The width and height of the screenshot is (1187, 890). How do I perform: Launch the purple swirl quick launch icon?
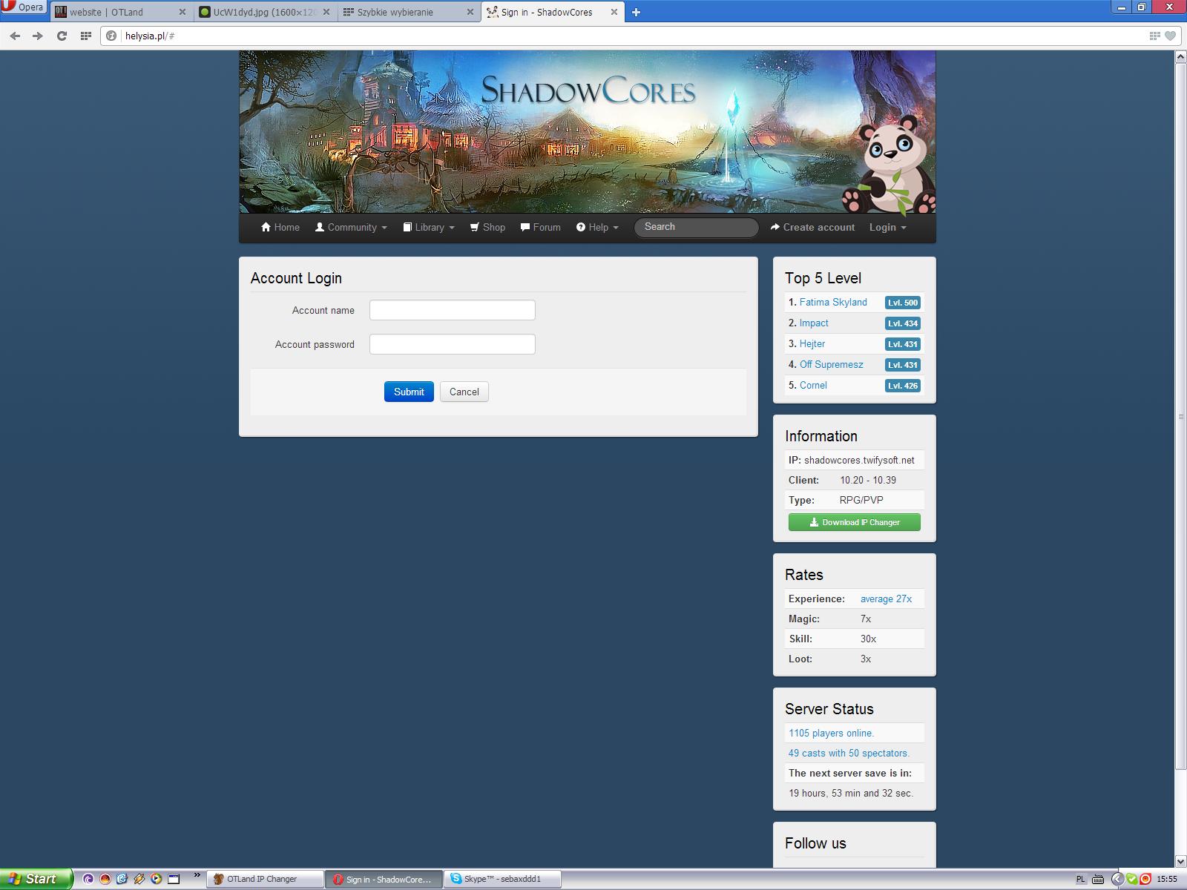88,879
